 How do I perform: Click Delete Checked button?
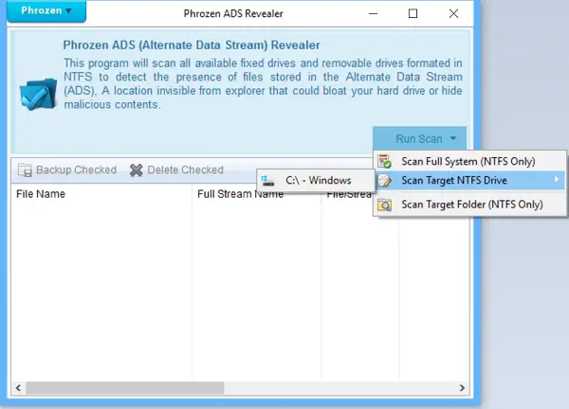pos(176,169)
